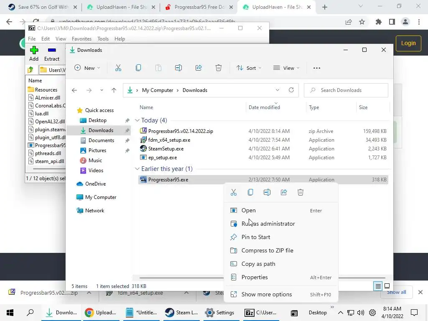Open a new Chrome tab
This screenshot has width=428, height=321.
tap(324, 7)
